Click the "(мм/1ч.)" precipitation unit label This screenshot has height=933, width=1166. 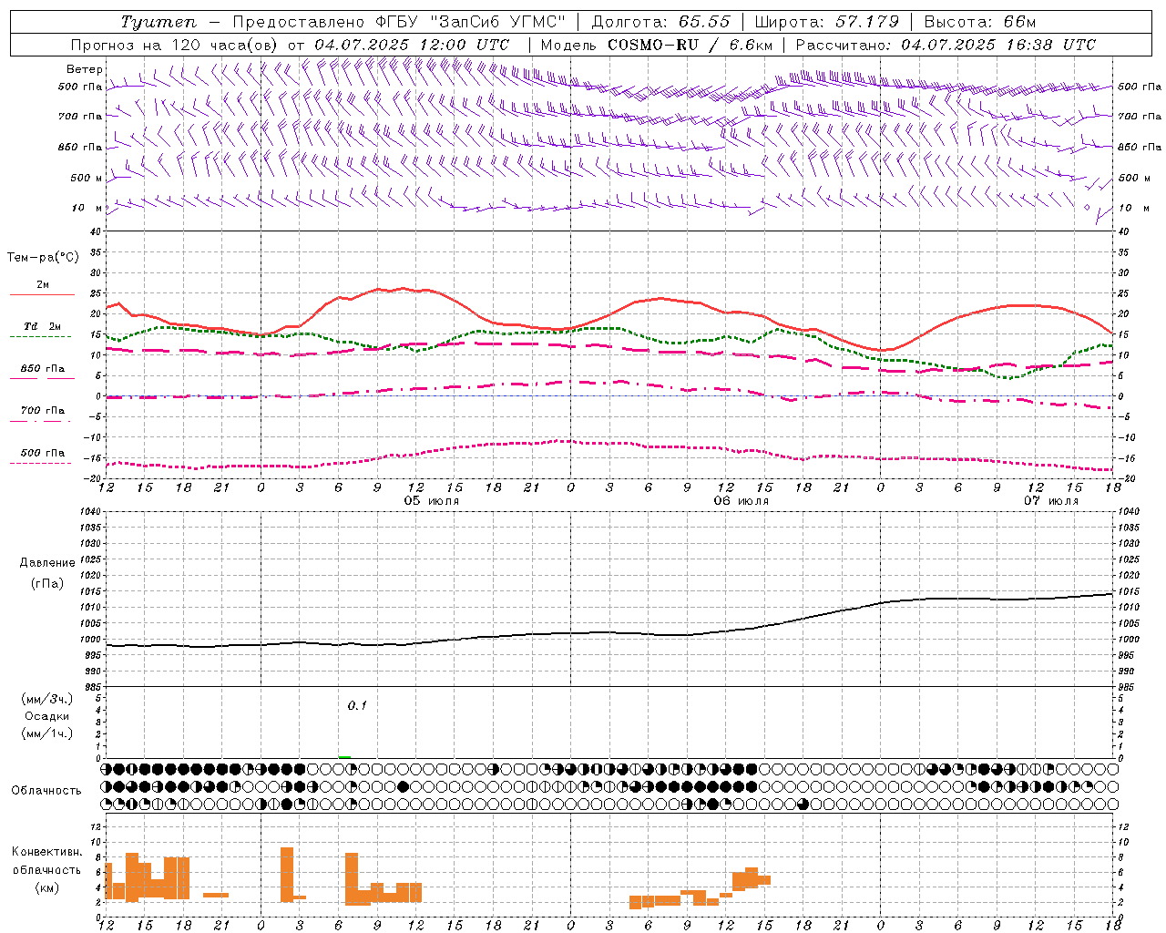(x=47, y=733)
